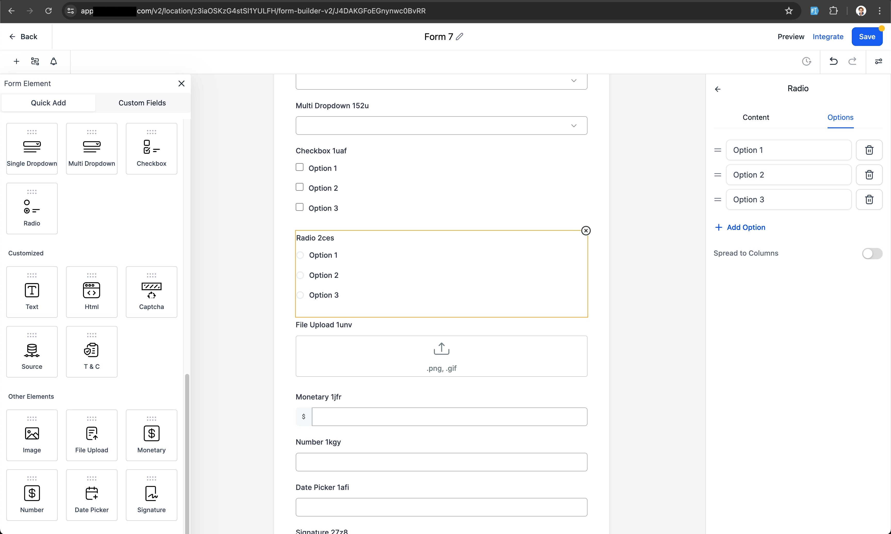Add the Single Dropdown element
The image size is (891, 534).
32,149
